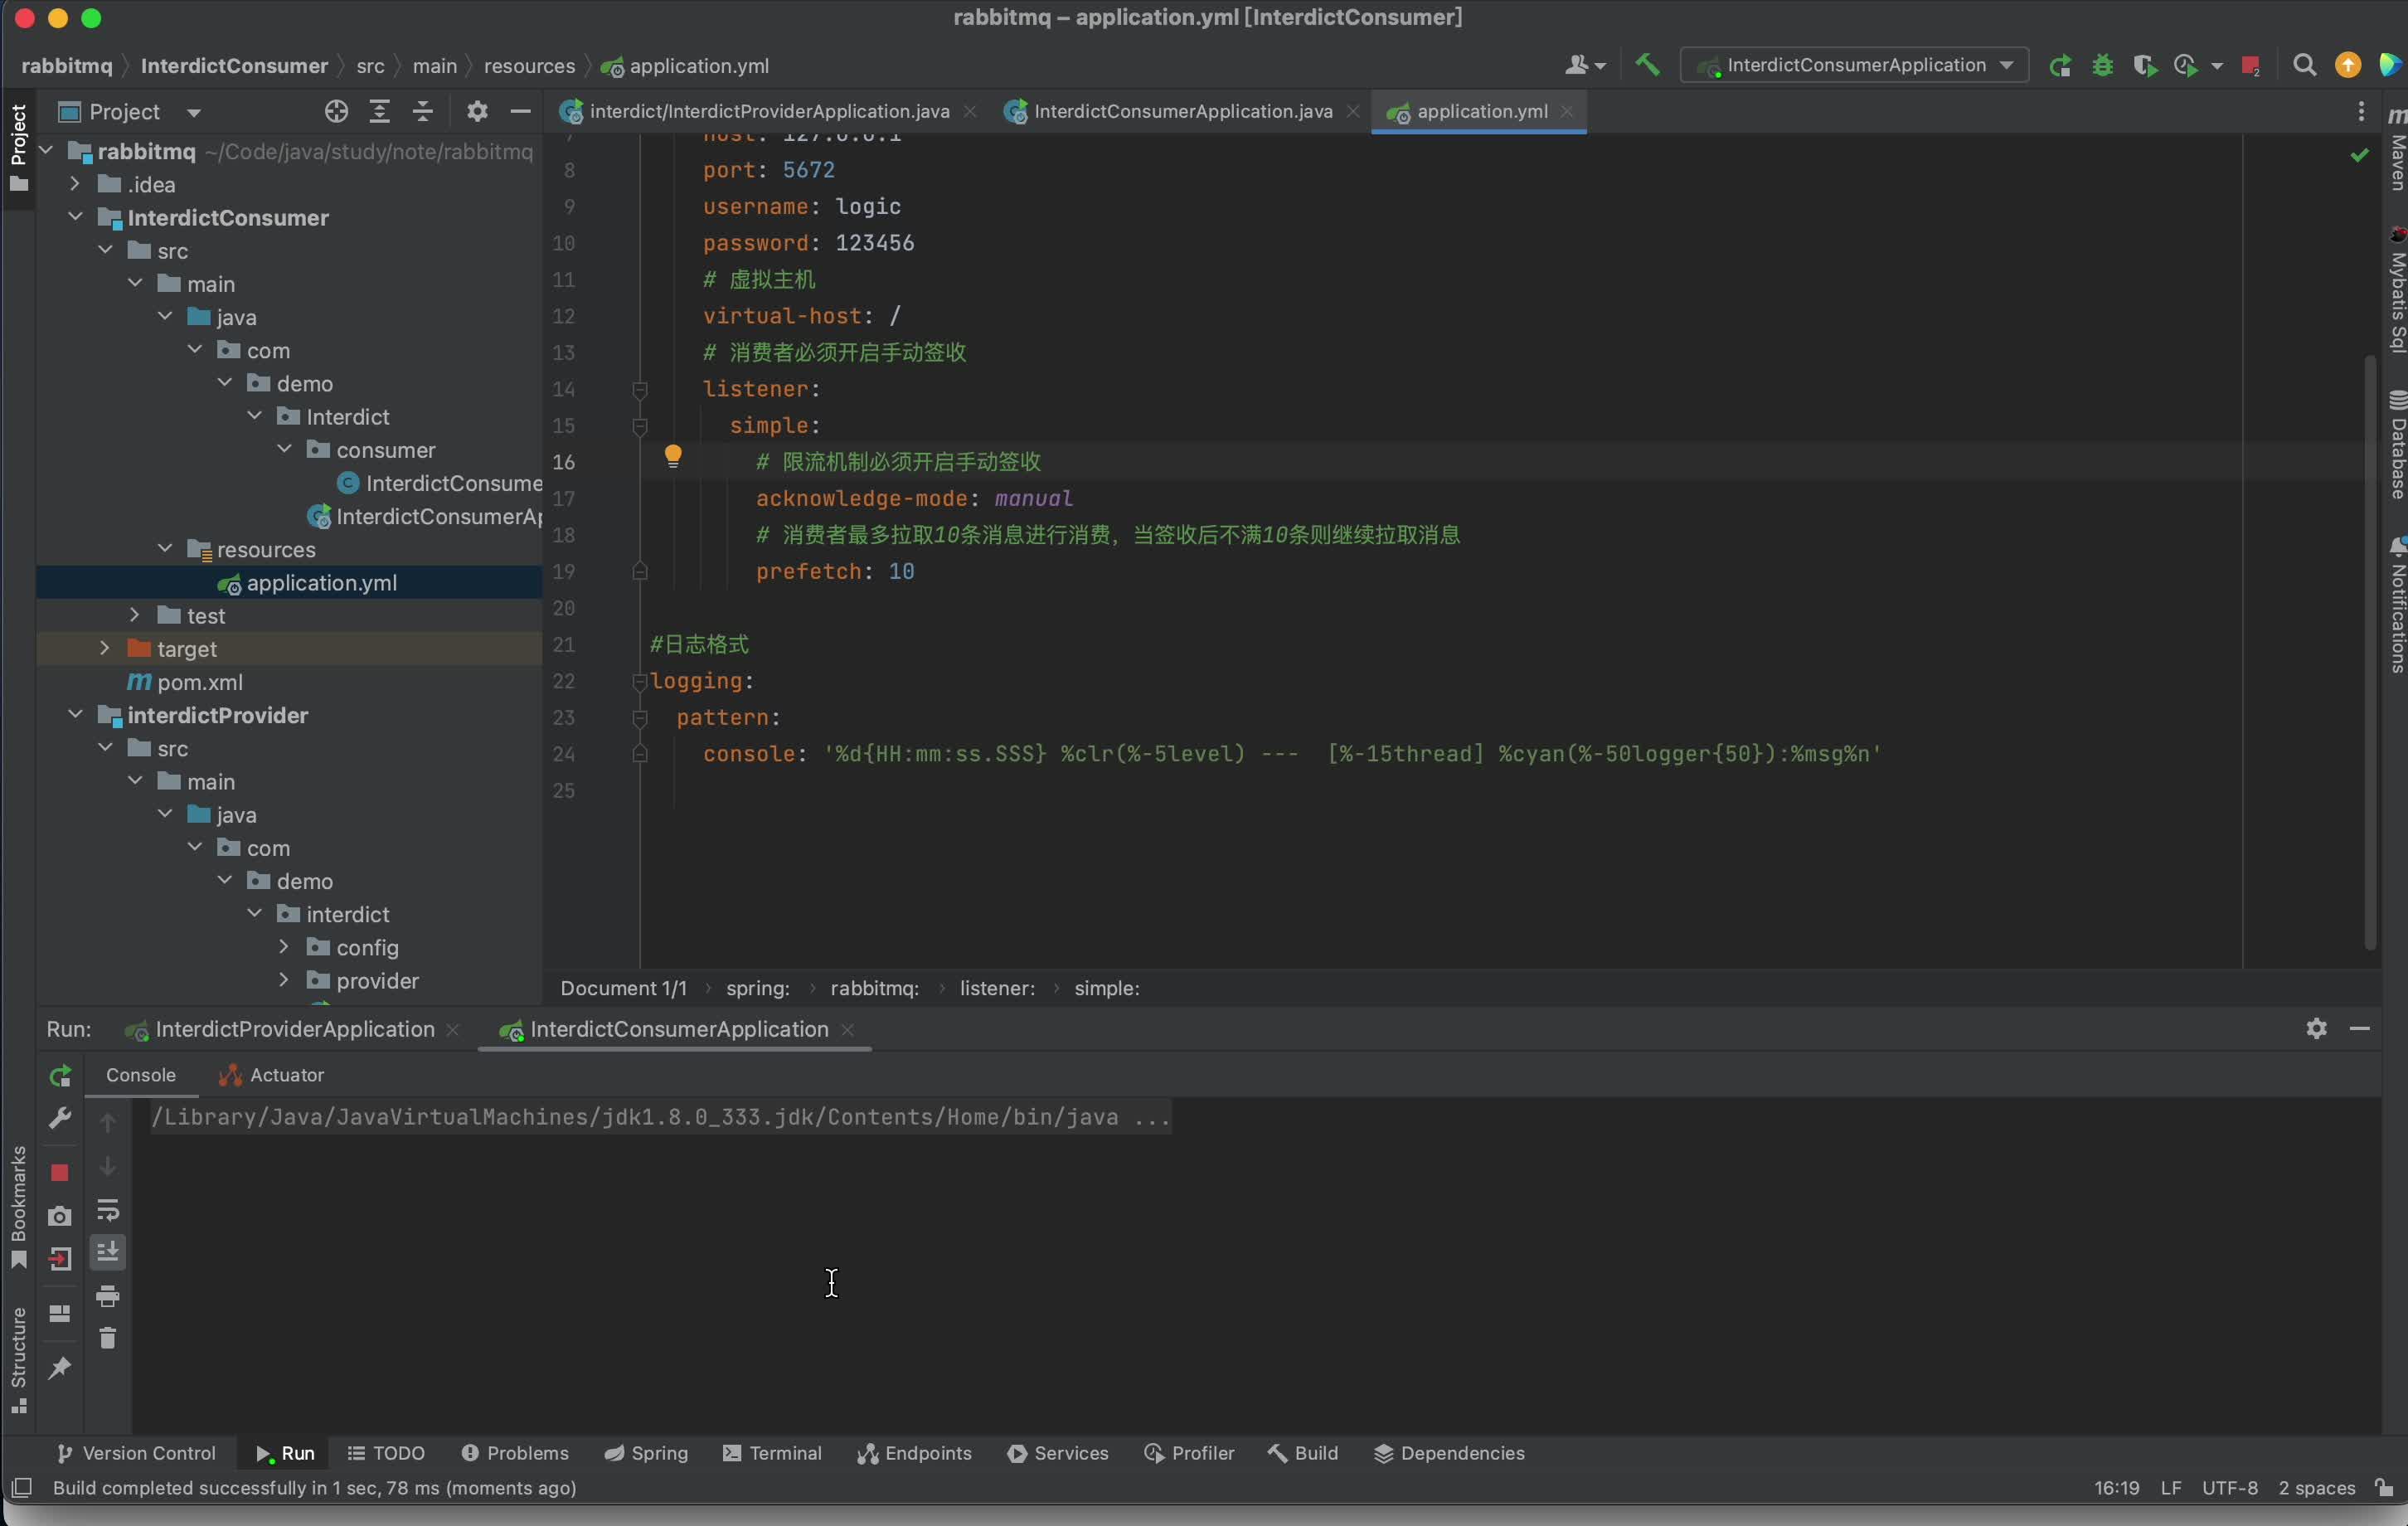Open InterdictConsumerApplication run configuration dropdown
The height and width of the screenshot is (1526, 2408).
click(x=1854, y=66)
